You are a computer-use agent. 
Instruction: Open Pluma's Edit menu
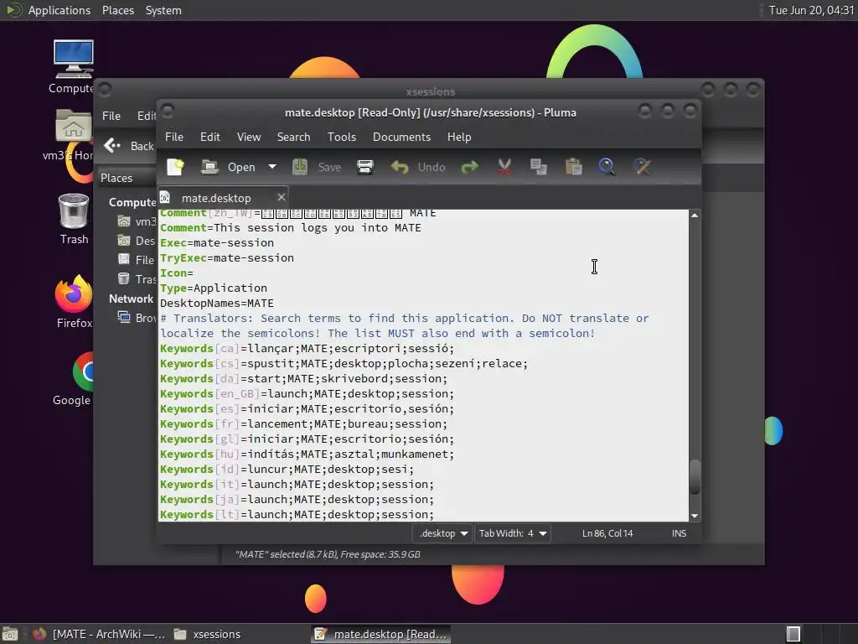209,137
